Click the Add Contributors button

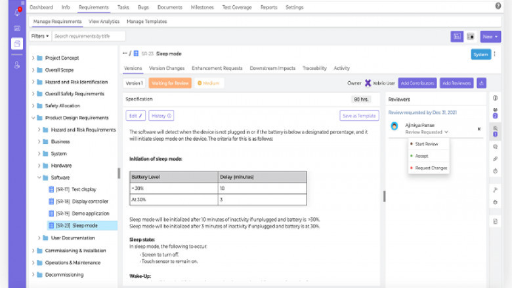point(417,83)
